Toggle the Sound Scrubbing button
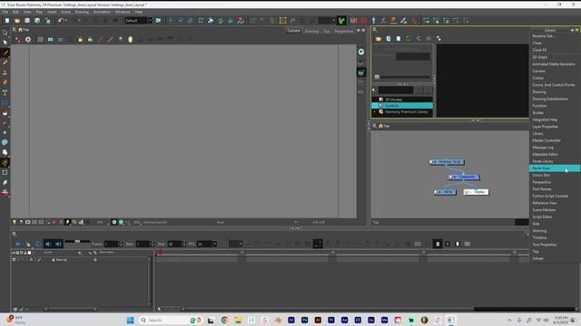Image resolution: width=581 pixels, height=326 pixels. [58, 244]
